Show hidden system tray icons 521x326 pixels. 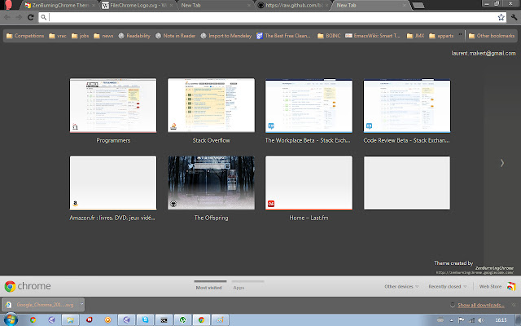pos(451,320)
